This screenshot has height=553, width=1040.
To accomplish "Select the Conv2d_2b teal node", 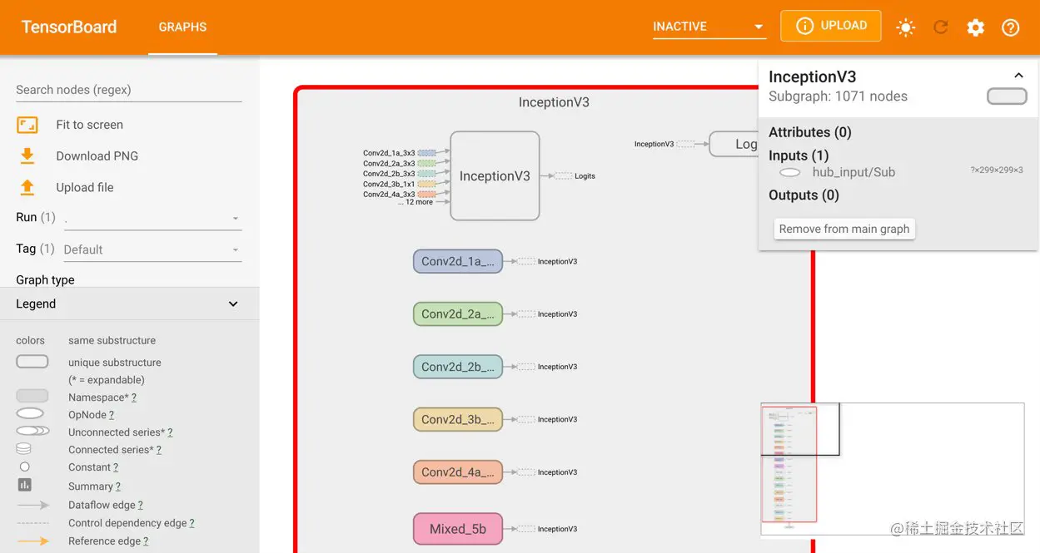I will (x=458, y=367).
